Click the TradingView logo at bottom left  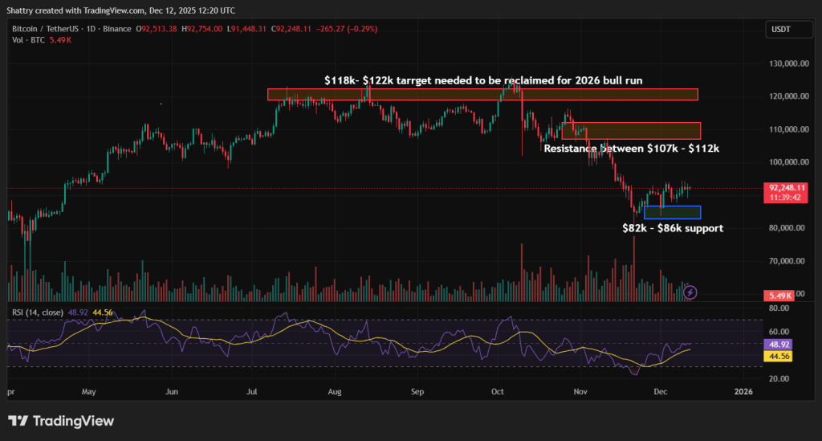pos(61,421)
